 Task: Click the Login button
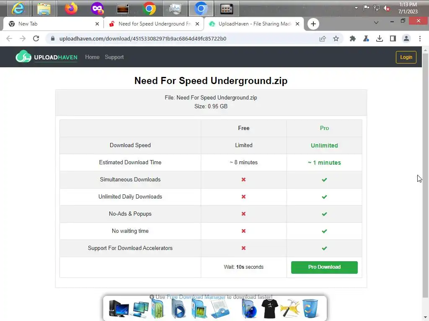406,57
